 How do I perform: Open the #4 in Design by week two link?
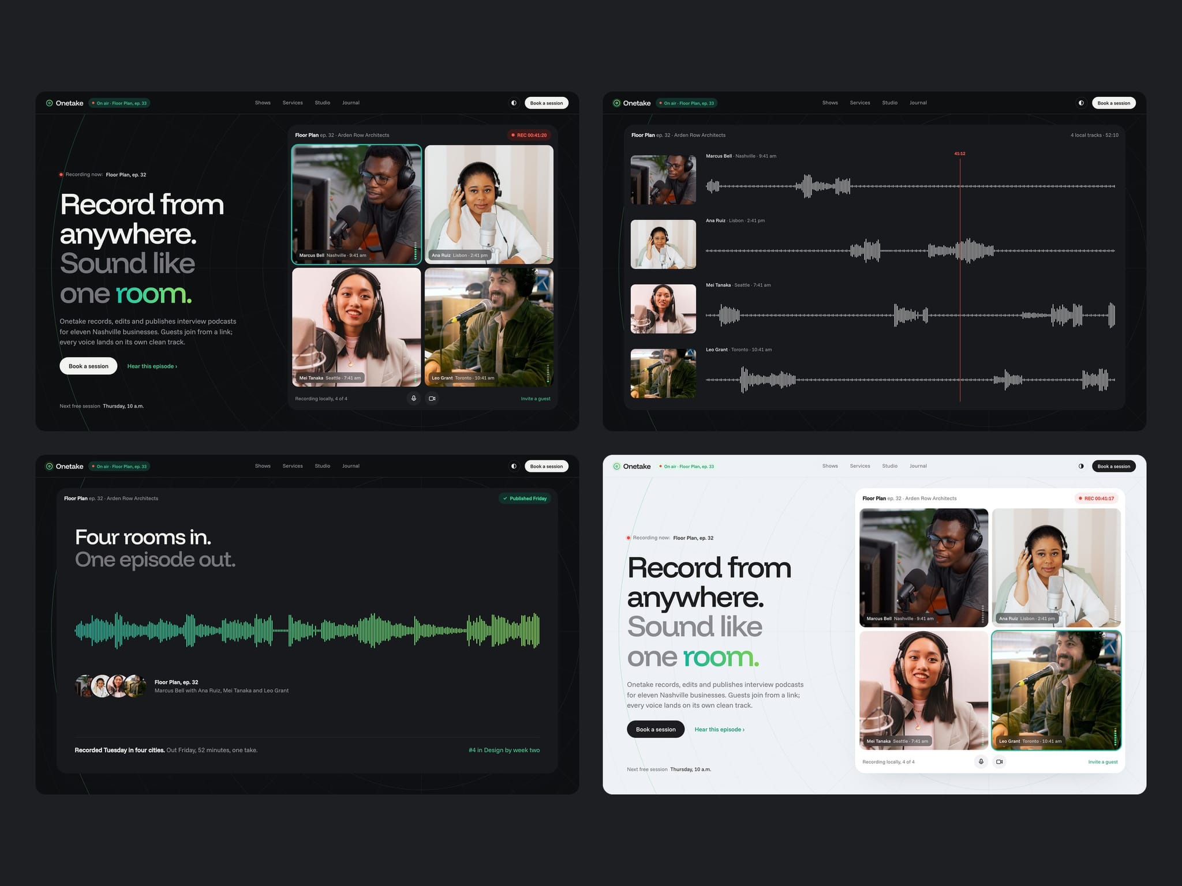(504, 750)
